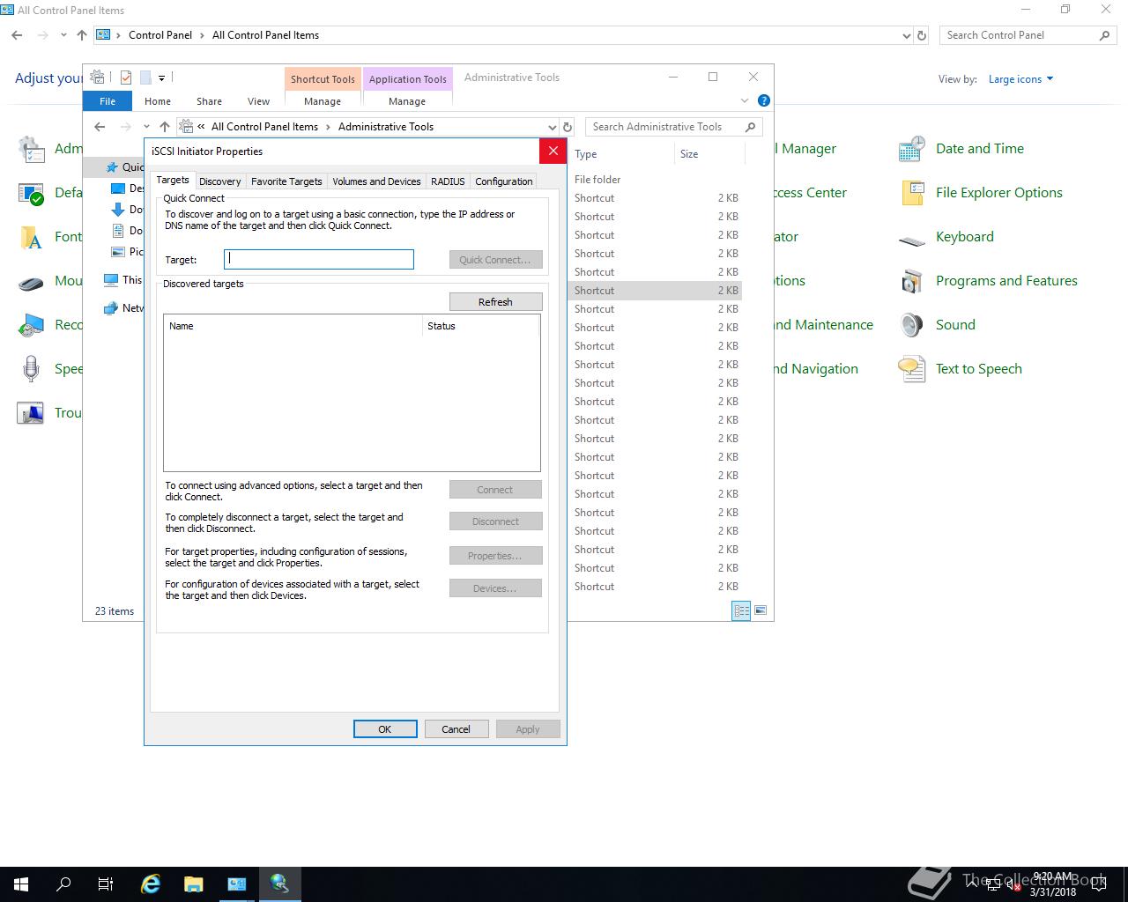The width and height of the screenshot is (1128, 902).
Task: Launch Internet Explorer from the taskbar
Action: (x=151, y=884)
